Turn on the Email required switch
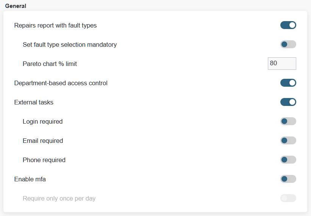This screenshot has height=216, width=311. (288, 141)
